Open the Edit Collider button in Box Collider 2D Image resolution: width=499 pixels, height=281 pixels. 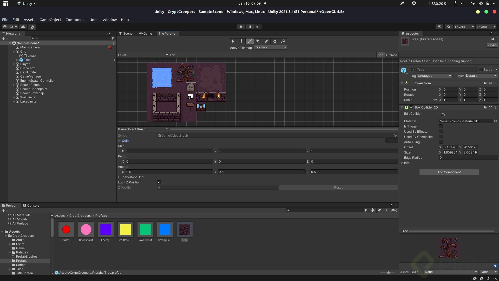coord(443,114)
